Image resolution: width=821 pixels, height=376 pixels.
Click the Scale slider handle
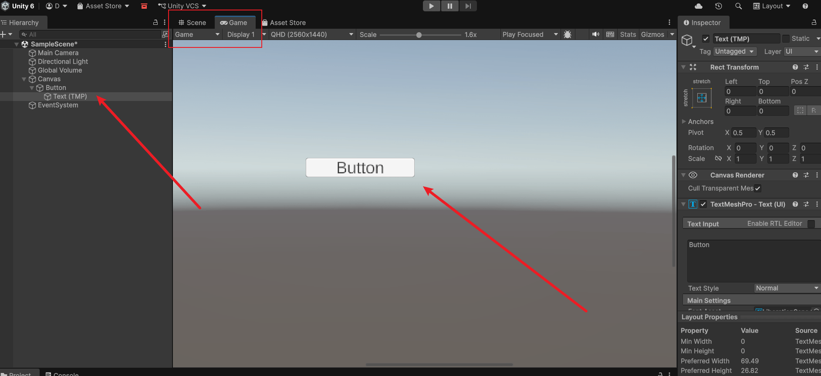click(x=419, y=35)
